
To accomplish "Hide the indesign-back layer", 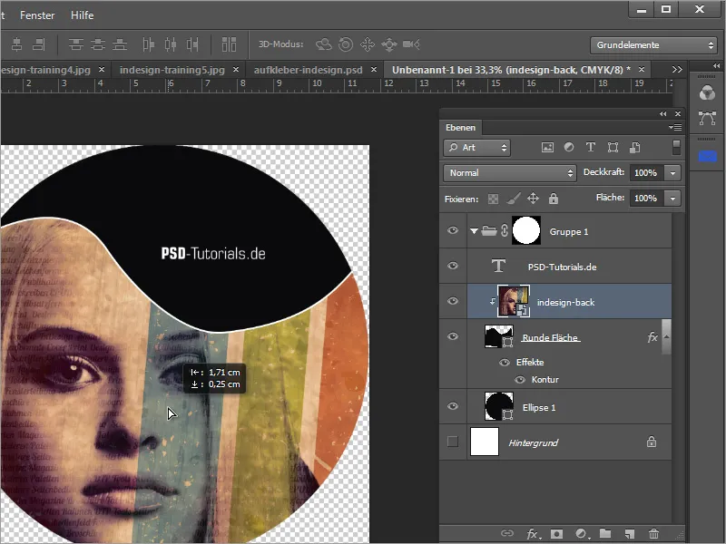I will point(453,301).
